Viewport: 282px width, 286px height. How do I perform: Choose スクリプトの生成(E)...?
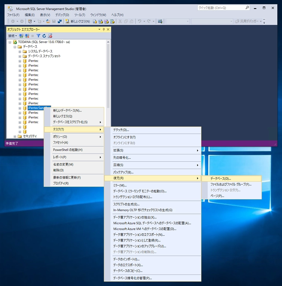point(153,204)
